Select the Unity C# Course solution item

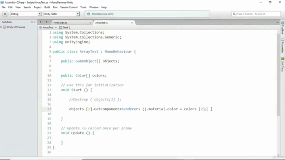[16, 27]
